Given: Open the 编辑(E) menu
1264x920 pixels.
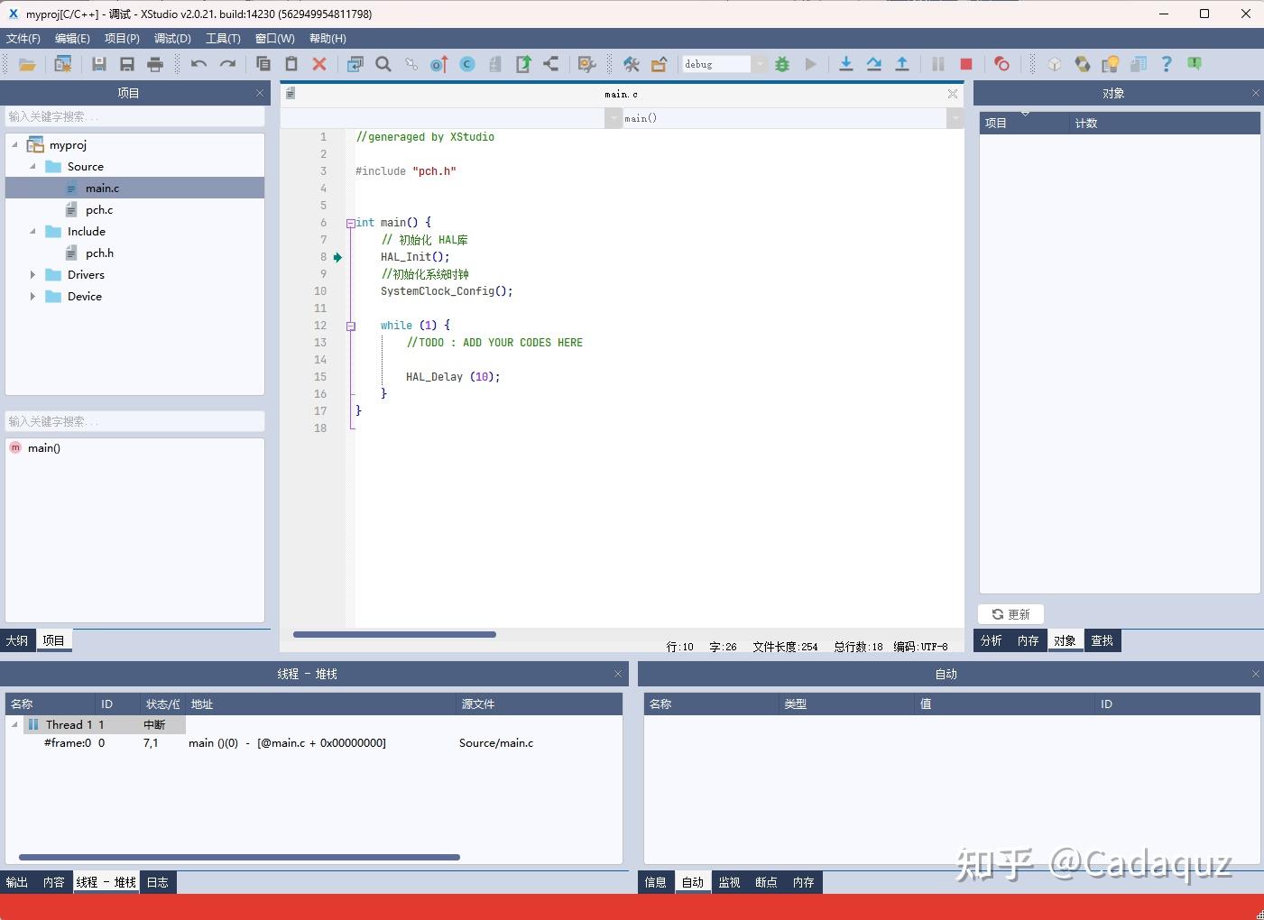Looking at the screenshot, I should [72, 39].
